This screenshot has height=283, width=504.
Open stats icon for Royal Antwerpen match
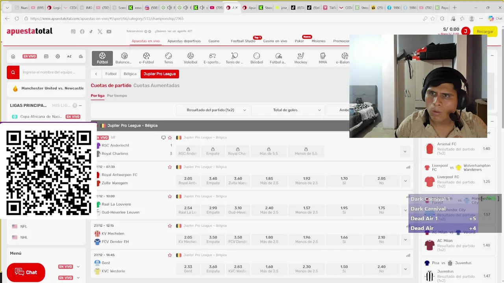[408, 167]
